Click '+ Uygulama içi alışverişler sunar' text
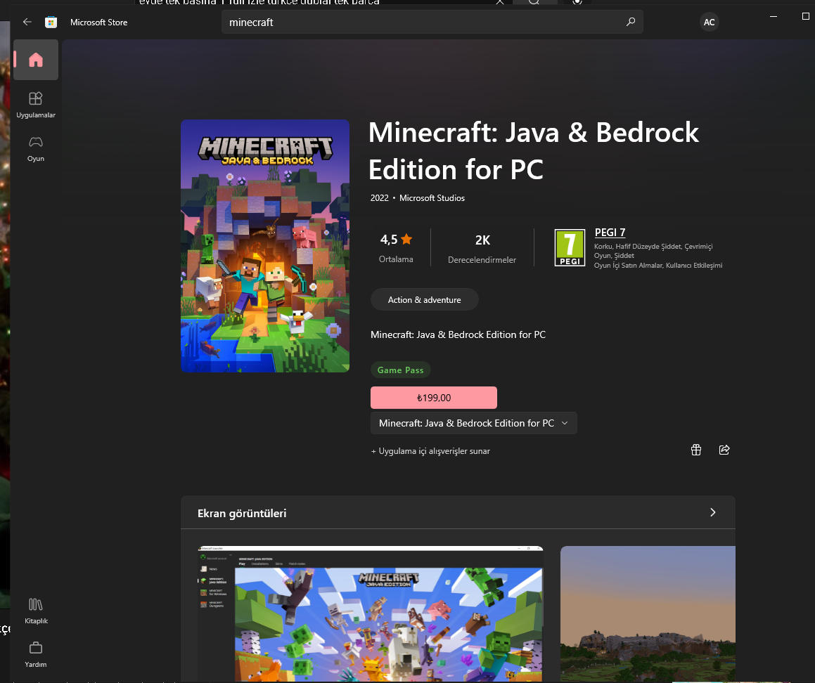 point(430,451)
